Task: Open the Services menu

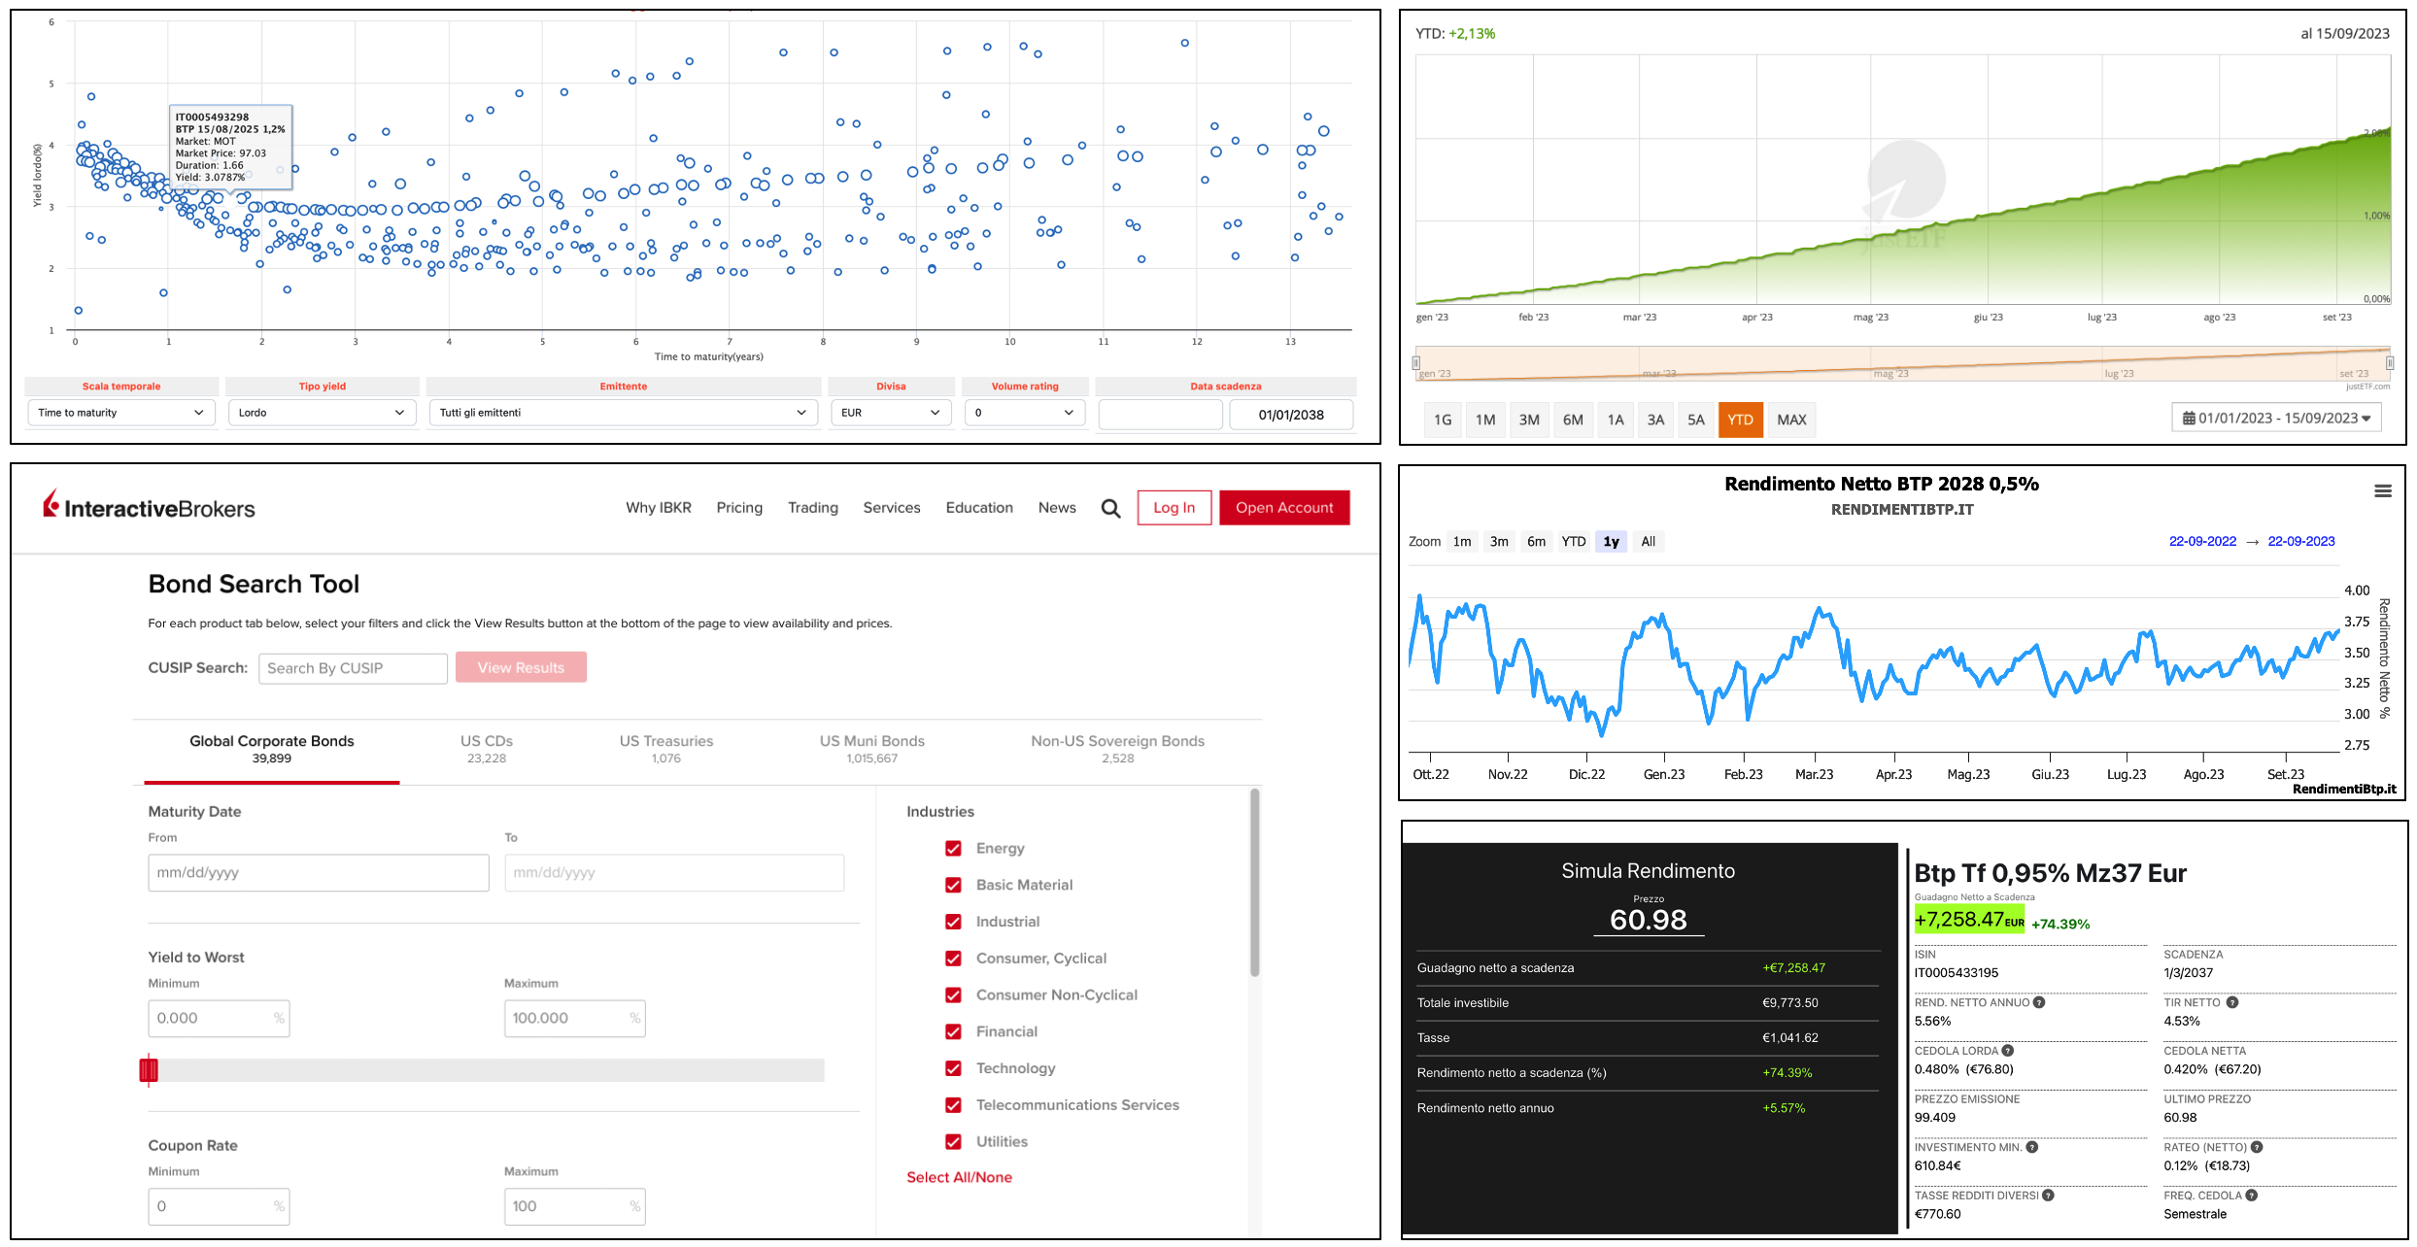Action: point(892,508)
